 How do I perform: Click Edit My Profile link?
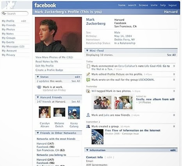point(45,66)
